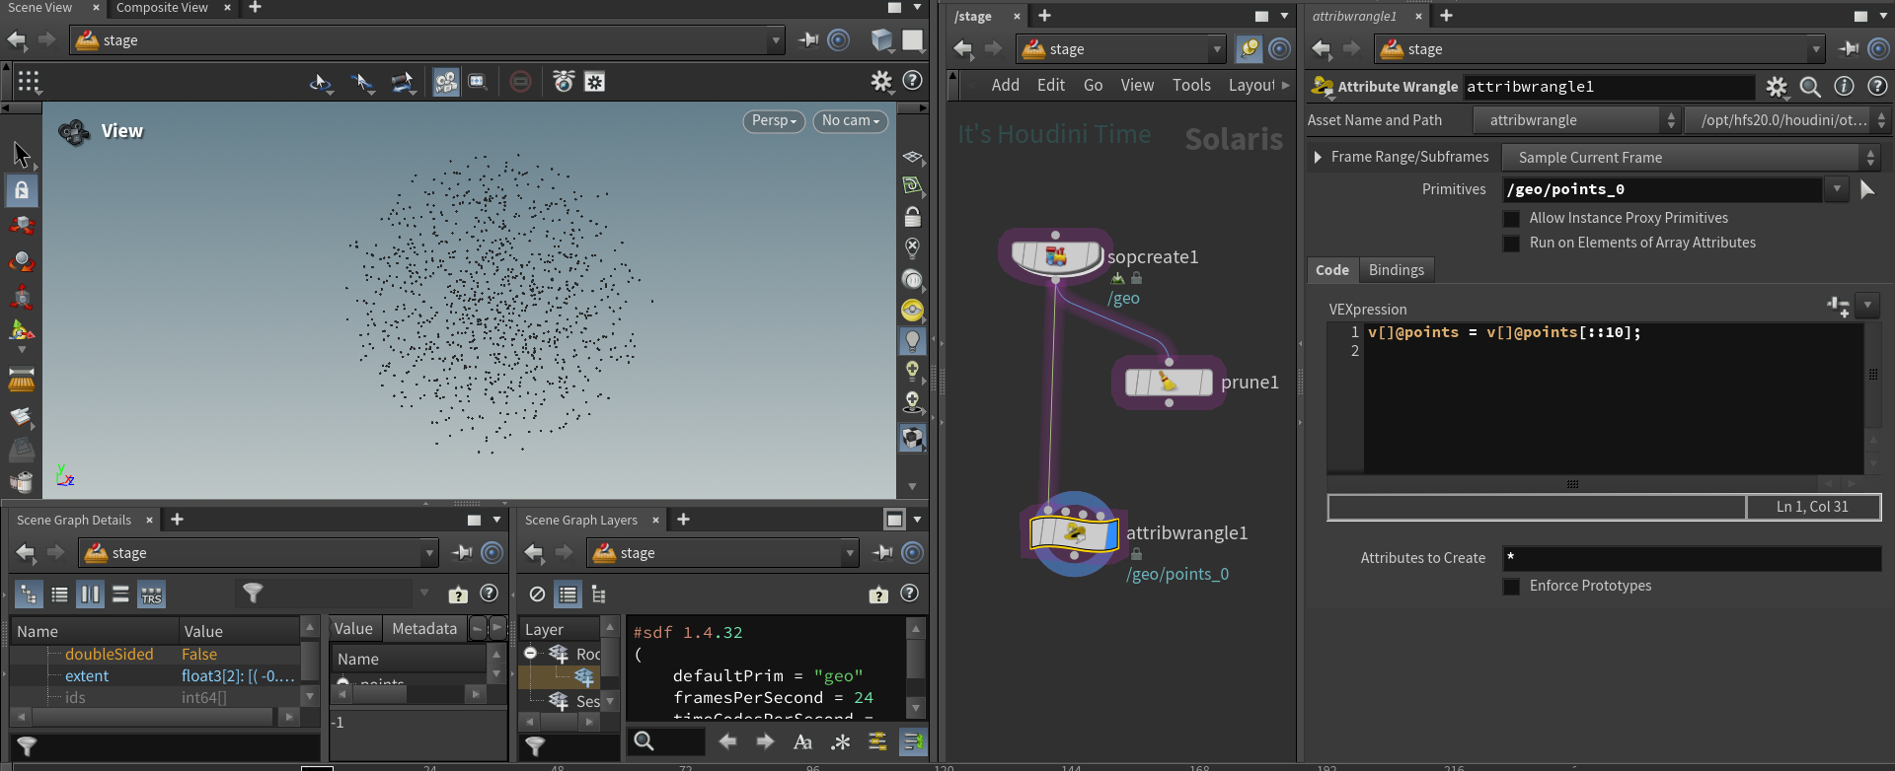Click the search magnifier icon in parameter pane
The width and height of the screenshot is (1895, 771).
(x=1810, y=87)
